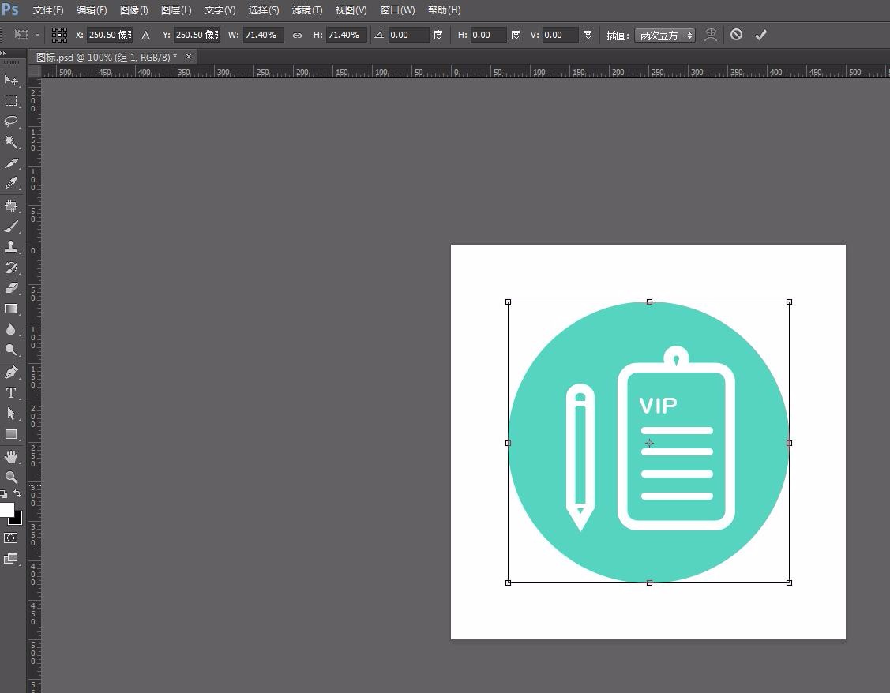Swap foreground and background colors
The image size is (890, 693).
pos(17,493)
